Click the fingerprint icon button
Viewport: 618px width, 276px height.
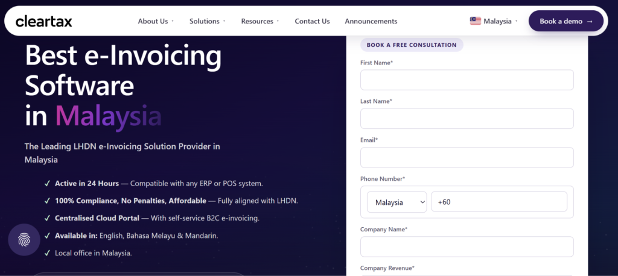24,240
